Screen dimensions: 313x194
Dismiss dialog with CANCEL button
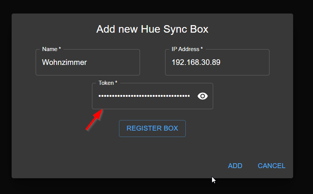click(271, 165)
